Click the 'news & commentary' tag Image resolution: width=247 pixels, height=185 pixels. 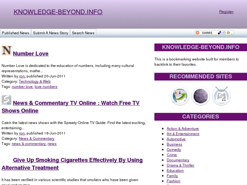29,144
